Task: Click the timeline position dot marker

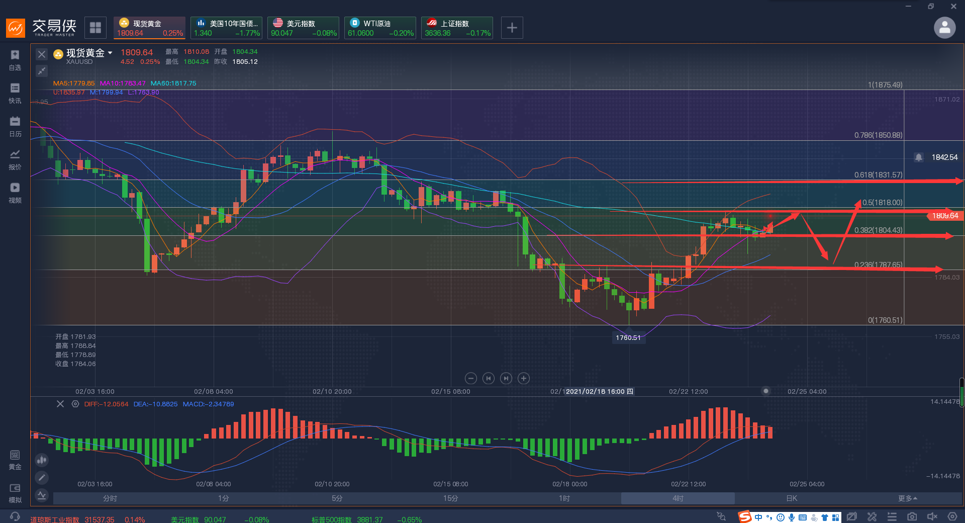Action: [x=765, y=391]
